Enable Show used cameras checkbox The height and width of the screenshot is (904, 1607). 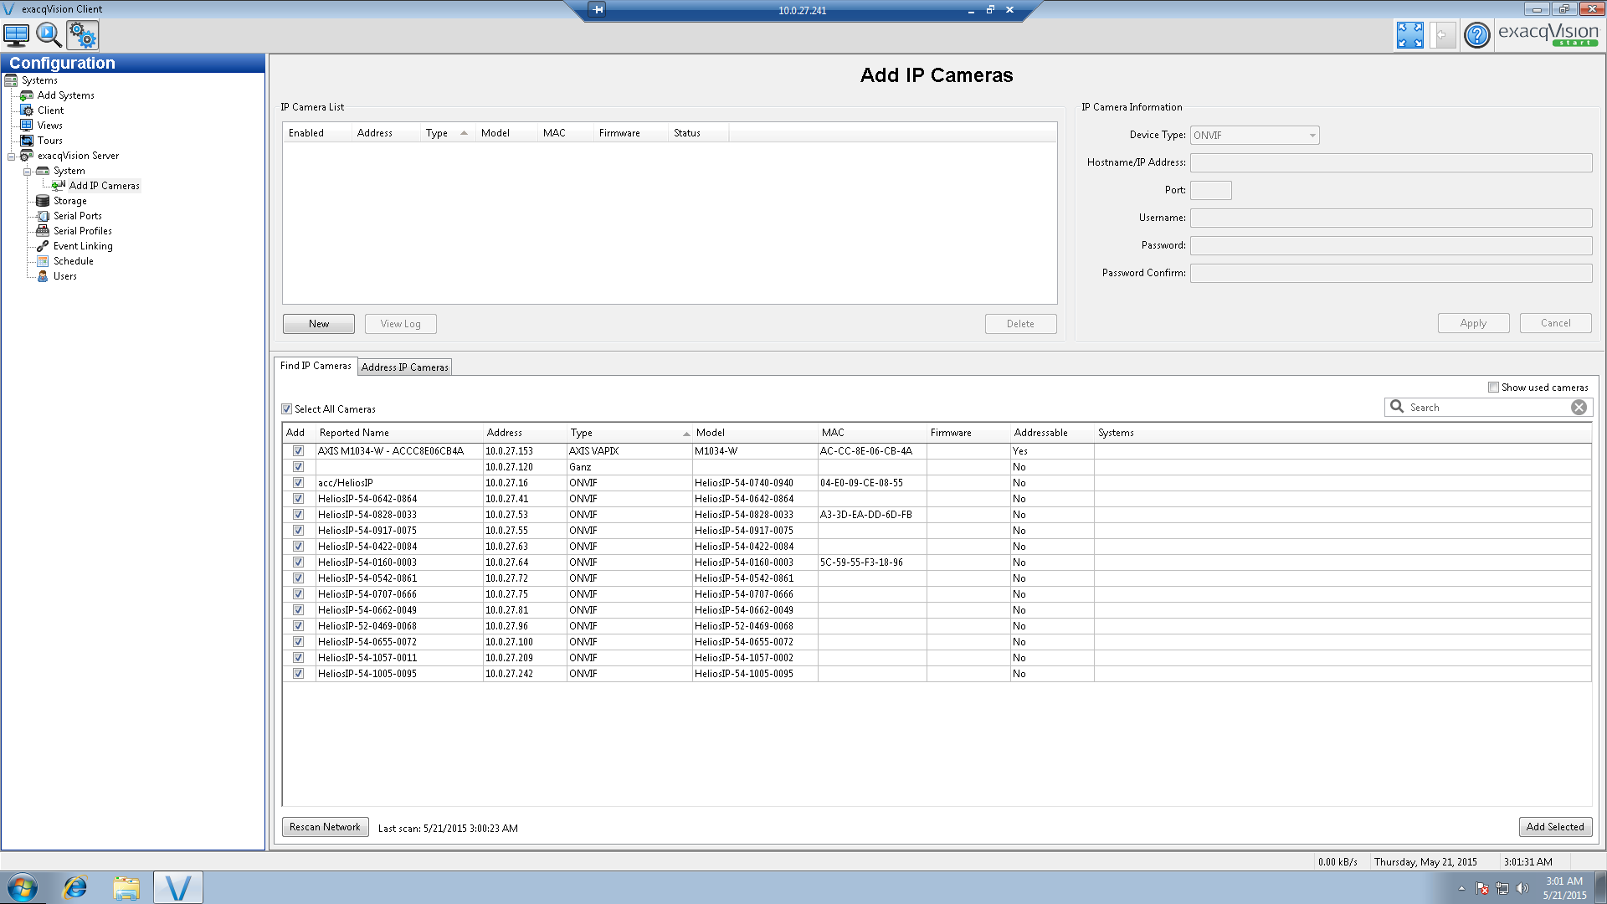[1493, 388]
